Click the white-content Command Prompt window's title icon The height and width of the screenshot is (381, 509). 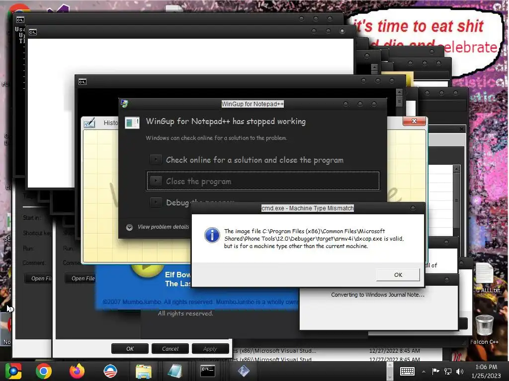pyautogui.click(x=33, y=32)
